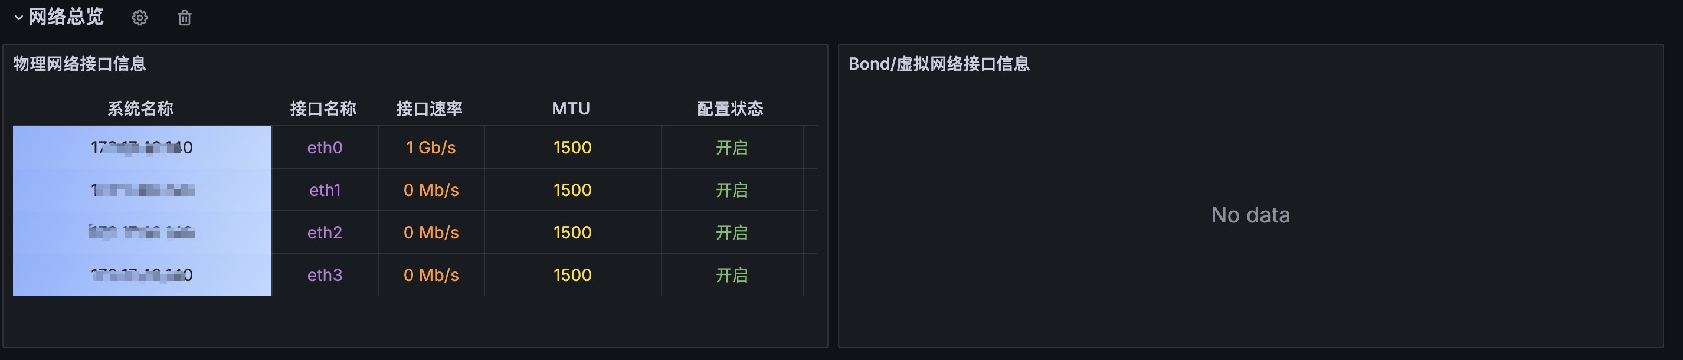Click the first highlighted 系统名称 cell
This screenshot has width=1683, height=360.
coord(142,148)
